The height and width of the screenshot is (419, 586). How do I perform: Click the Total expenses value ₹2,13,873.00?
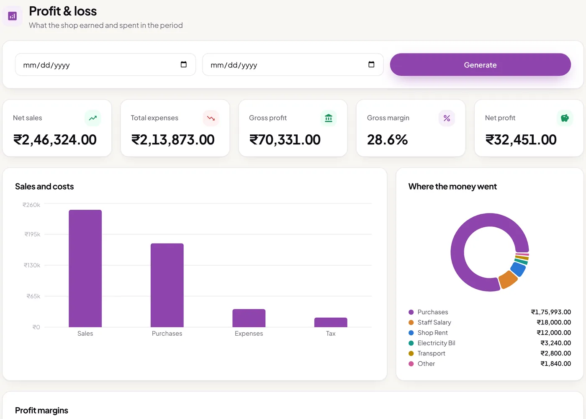(173, 140)
